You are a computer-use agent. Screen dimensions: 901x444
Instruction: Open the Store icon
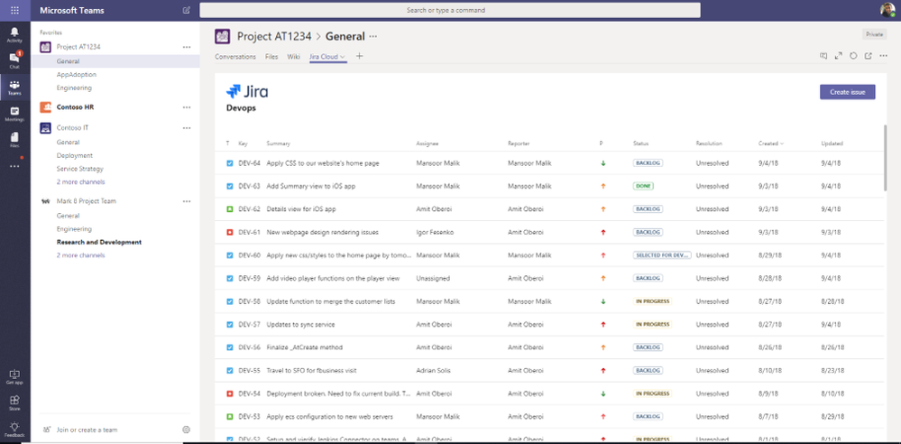tap(15, 402)
